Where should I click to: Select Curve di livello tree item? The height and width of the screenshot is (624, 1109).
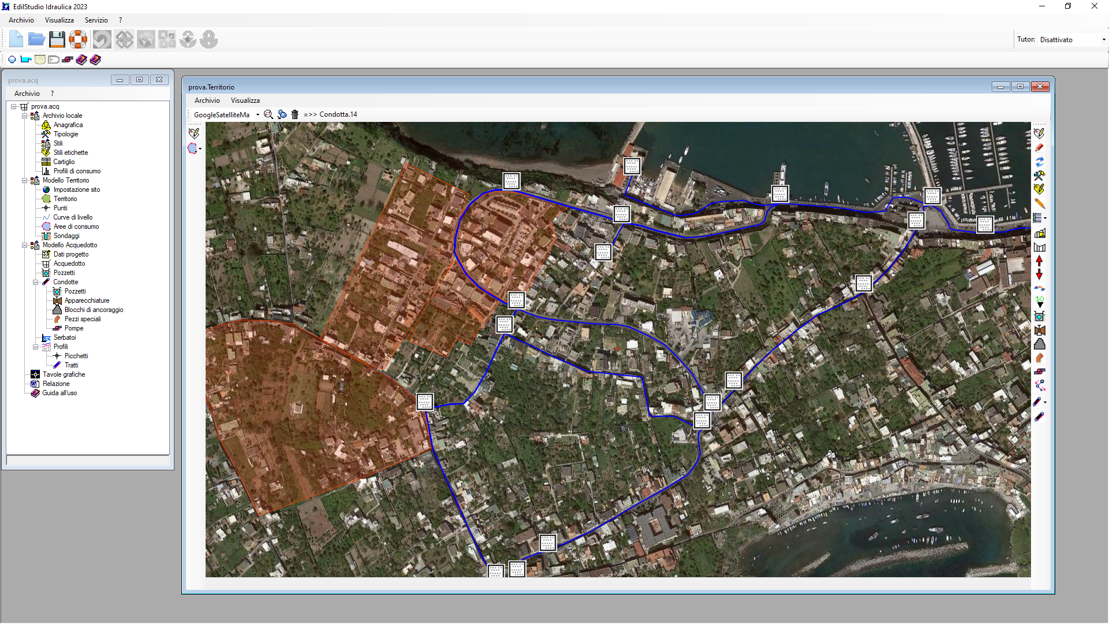click(73, 217)
